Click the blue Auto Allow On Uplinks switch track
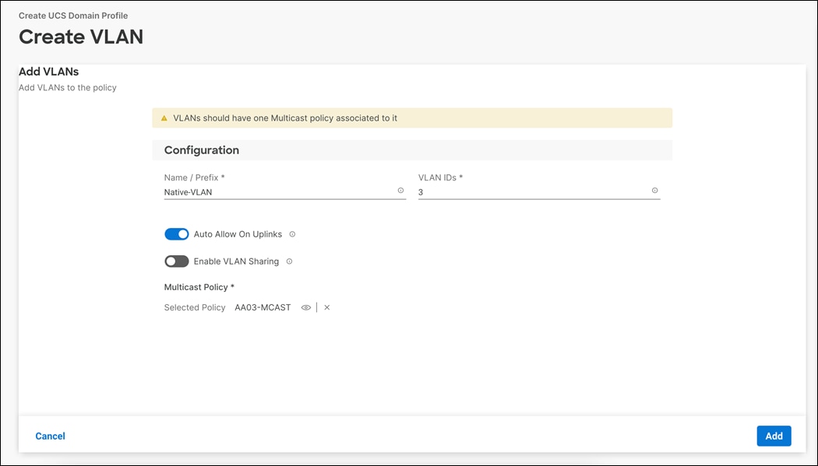818x466 pixels. pos(176,233)
